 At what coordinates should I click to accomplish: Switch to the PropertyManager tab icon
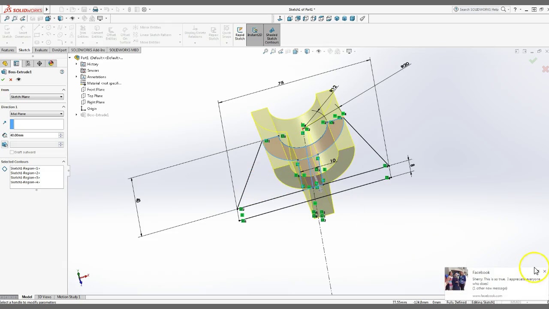click(16, 64)
